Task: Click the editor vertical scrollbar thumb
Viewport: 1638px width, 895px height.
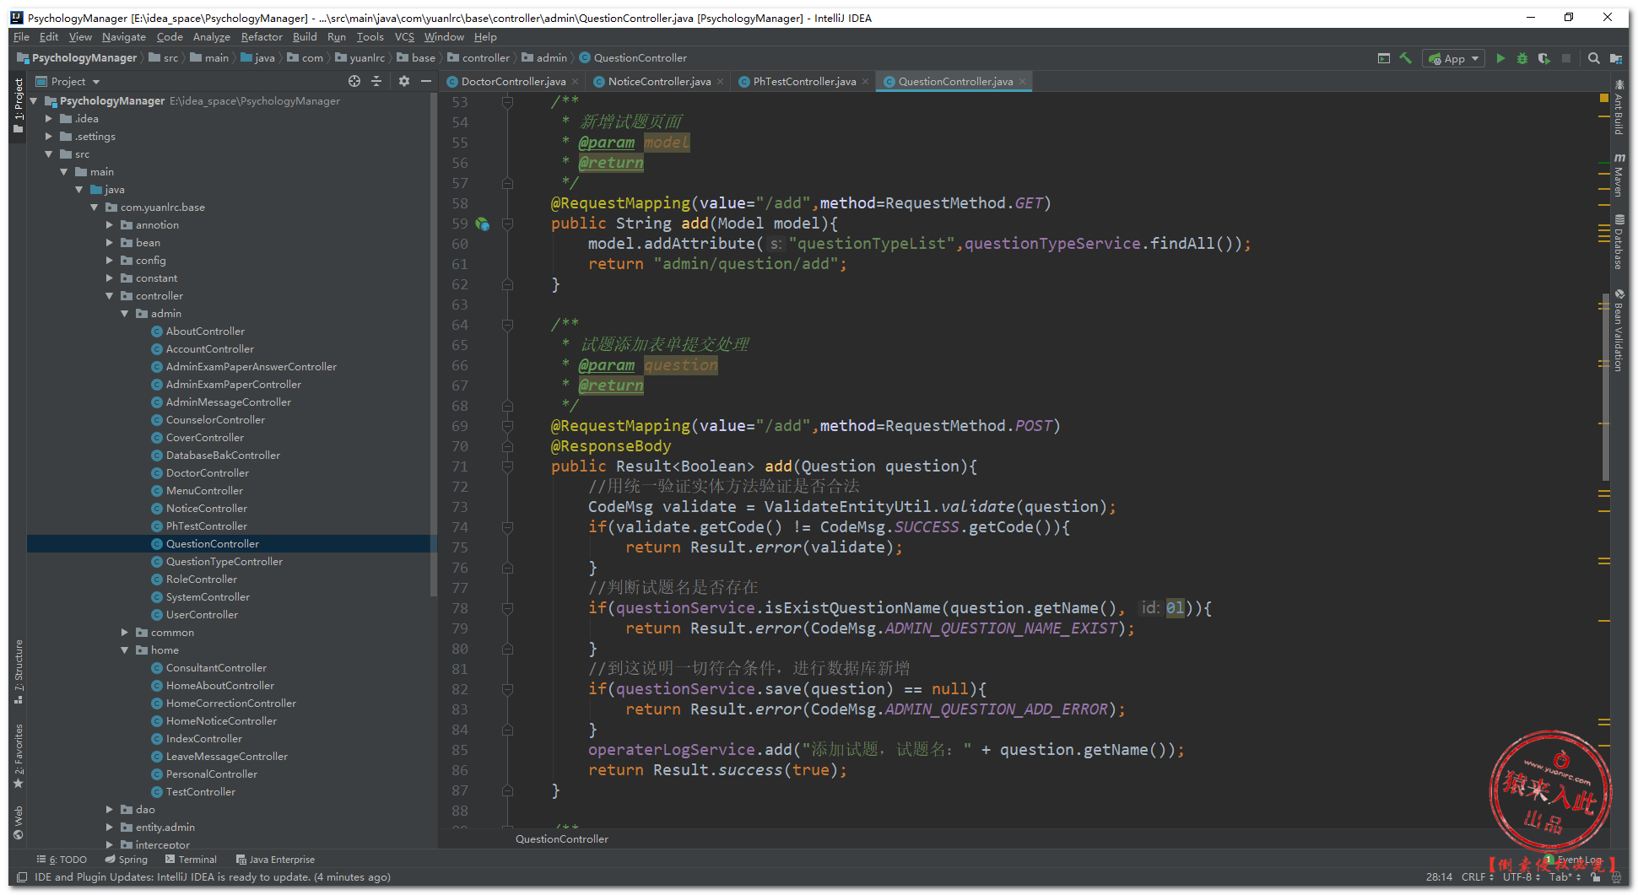Action: coord(1604,388)
